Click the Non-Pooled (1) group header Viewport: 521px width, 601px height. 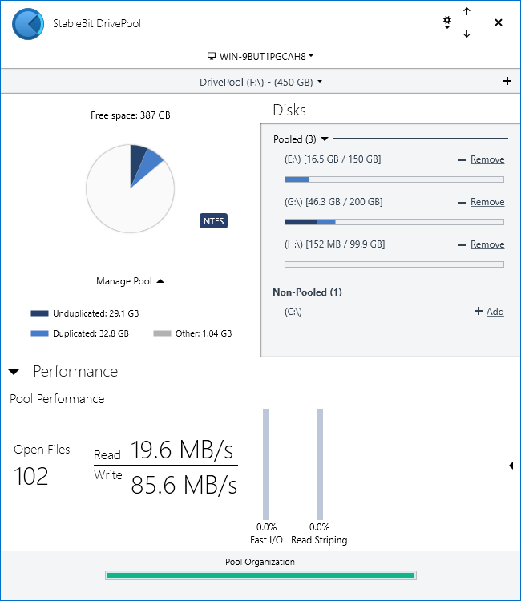pyautogui.click(x=307, y=292)
